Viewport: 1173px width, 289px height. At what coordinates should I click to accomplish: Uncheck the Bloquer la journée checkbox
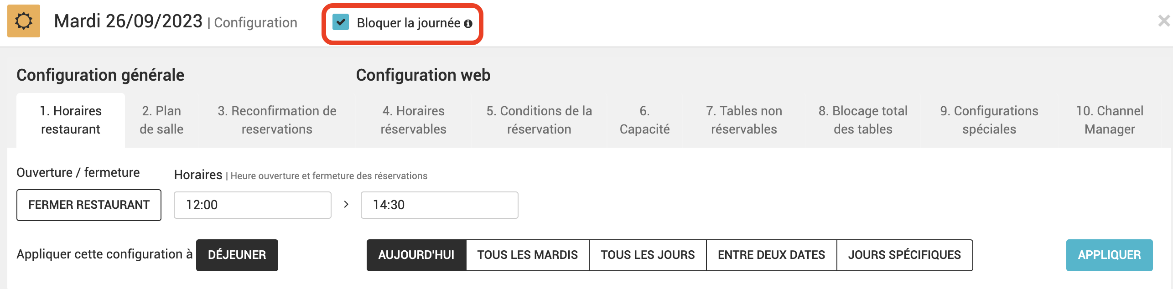(x=341, y=22)
